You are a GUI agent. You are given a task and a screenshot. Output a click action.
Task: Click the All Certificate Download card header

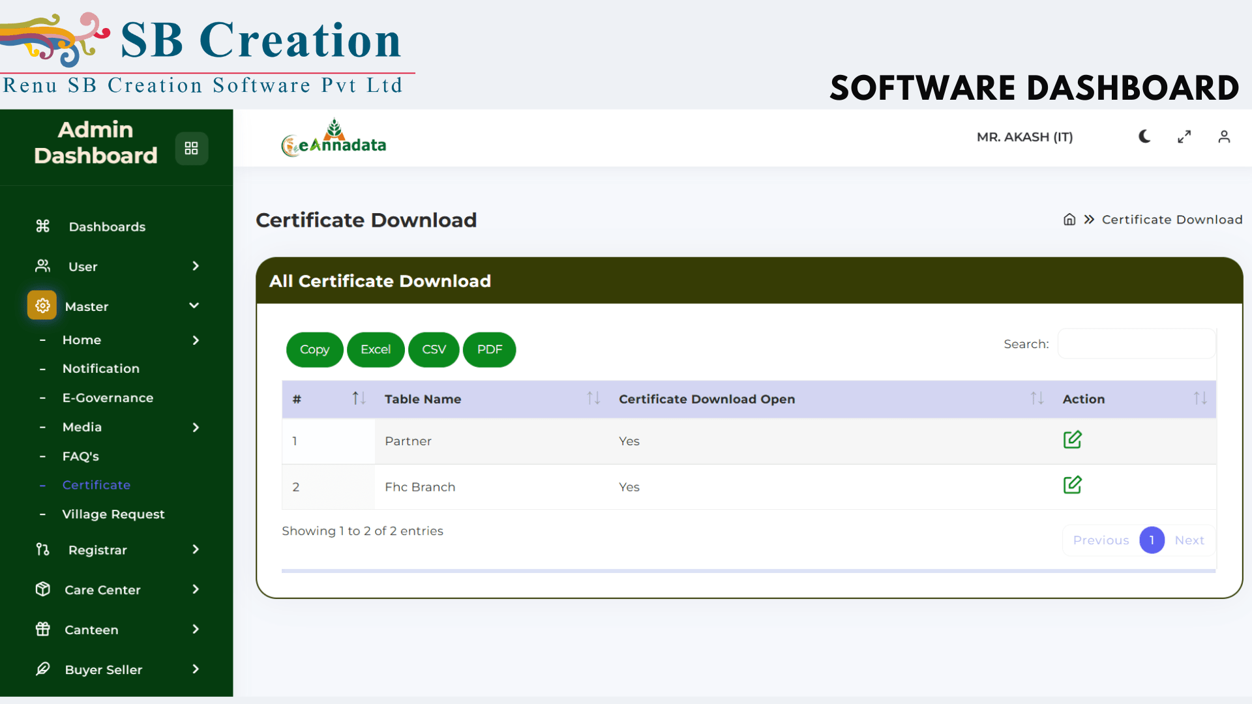(x=749, y=281)
